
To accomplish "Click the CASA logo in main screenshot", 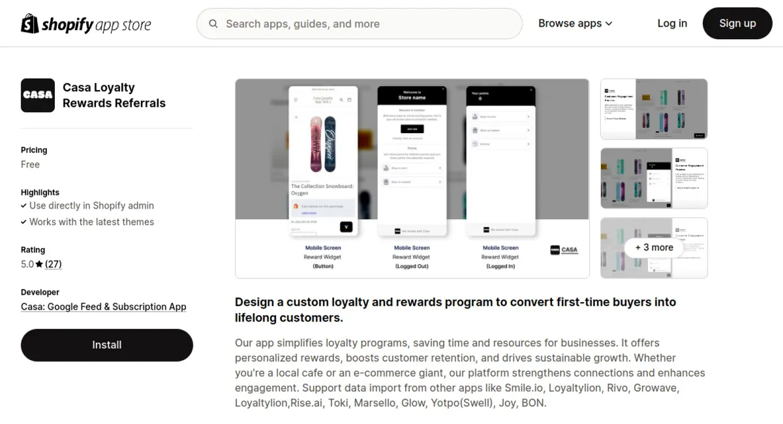I will coord(564,250).
